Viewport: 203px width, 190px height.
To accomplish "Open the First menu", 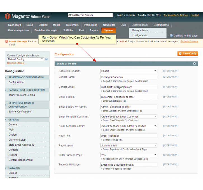I will 81,30.
